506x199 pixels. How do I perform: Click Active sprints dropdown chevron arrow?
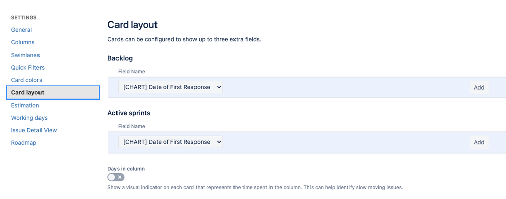(219, 142)
